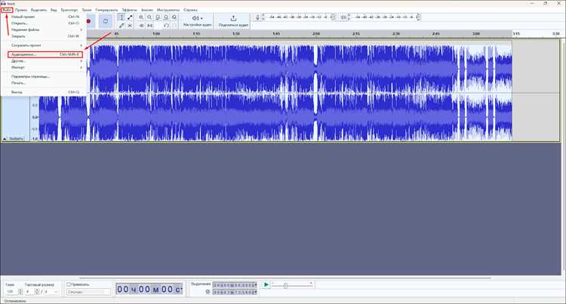Click the vertical scrollbar on right
This screenshot has width=566, height=304.
coord(564,155)
